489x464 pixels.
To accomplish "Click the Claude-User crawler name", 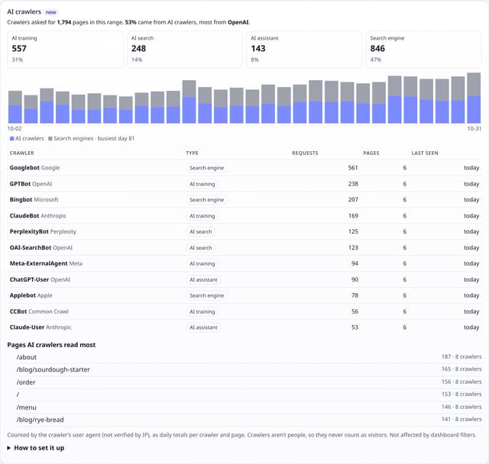I will point(28,327).
